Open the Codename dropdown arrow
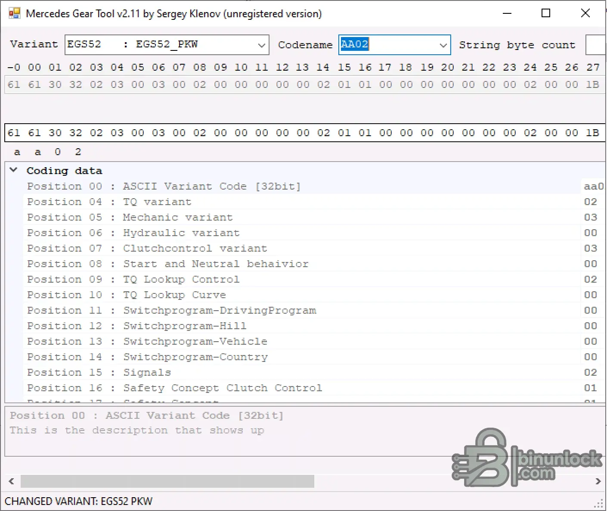The height and width of the screenshot is (511, 607). coord(443,45)
